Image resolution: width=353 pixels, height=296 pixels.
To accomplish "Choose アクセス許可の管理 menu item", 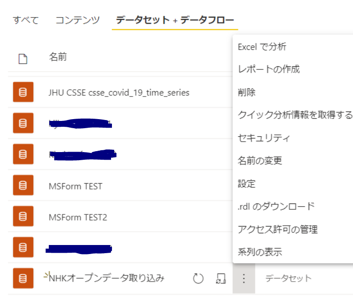I will pyautogui.click(x=278, y=229).
